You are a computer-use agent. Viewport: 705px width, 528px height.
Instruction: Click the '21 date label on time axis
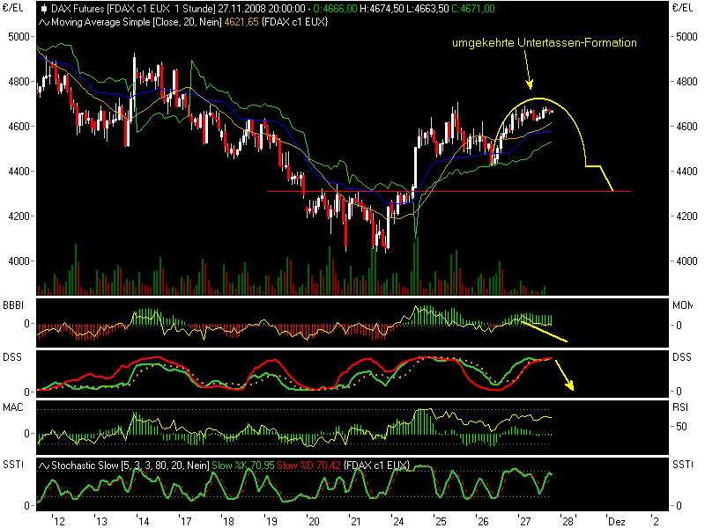[x=355, y=521]
